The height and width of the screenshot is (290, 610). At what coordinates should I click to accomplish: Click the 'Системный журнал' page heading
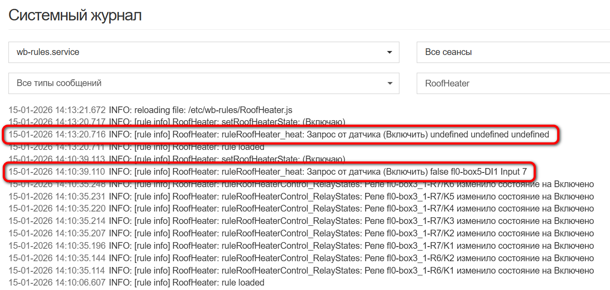[75, 15]
